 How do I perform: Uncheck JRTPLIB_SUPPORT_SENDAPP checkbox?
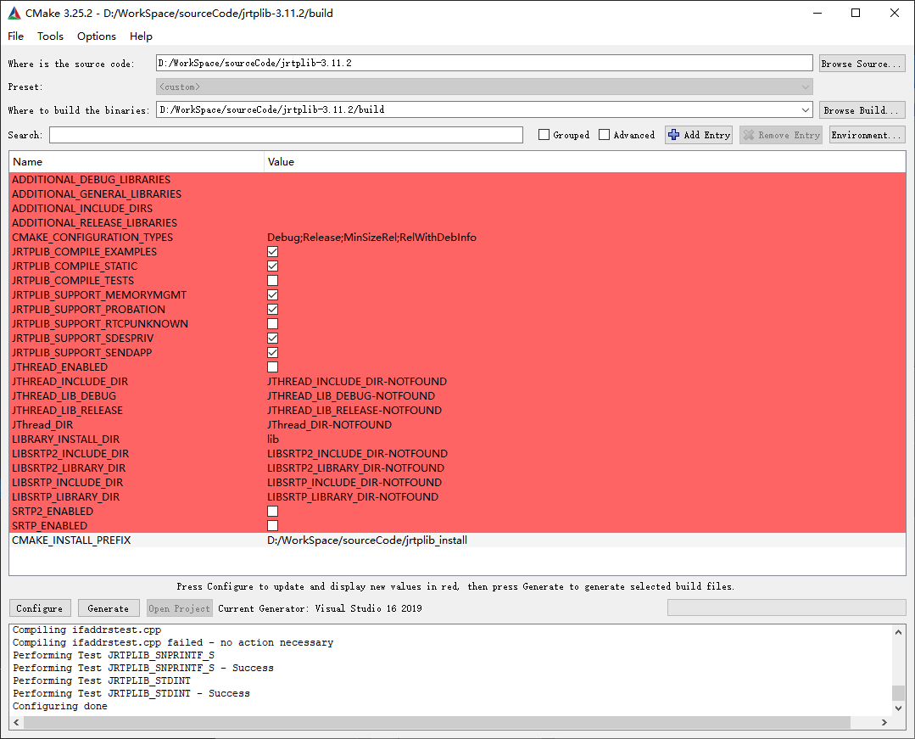(x=272, y=353)
